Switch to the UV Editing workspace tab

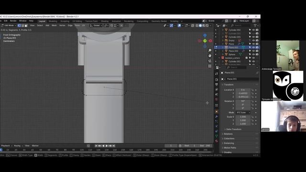coord(77,21)
